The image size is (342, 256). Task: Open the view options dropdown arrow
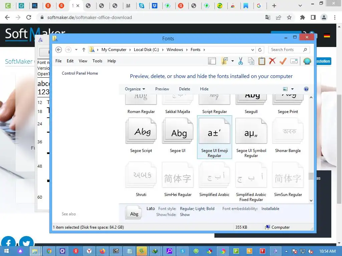point(292,89)
